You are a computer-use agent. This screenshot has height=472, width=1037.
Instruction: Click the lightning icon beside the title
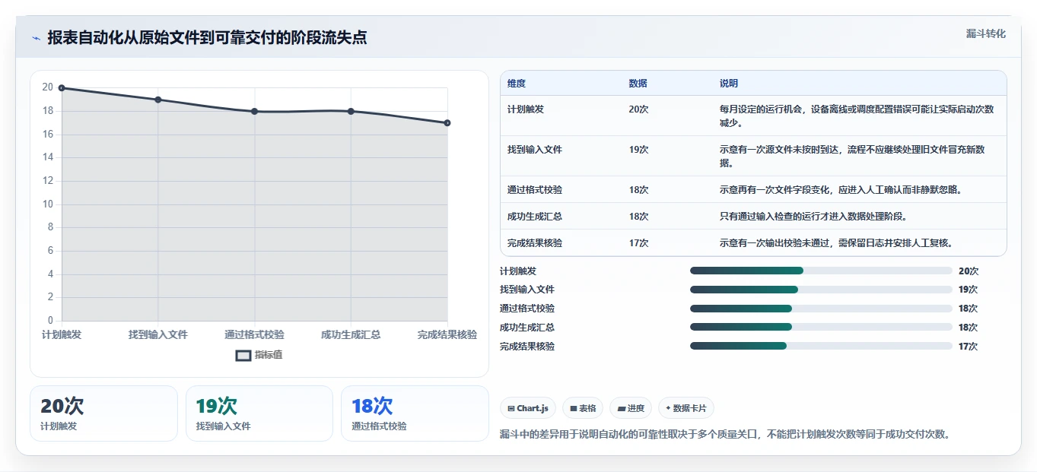click(37, 38)
